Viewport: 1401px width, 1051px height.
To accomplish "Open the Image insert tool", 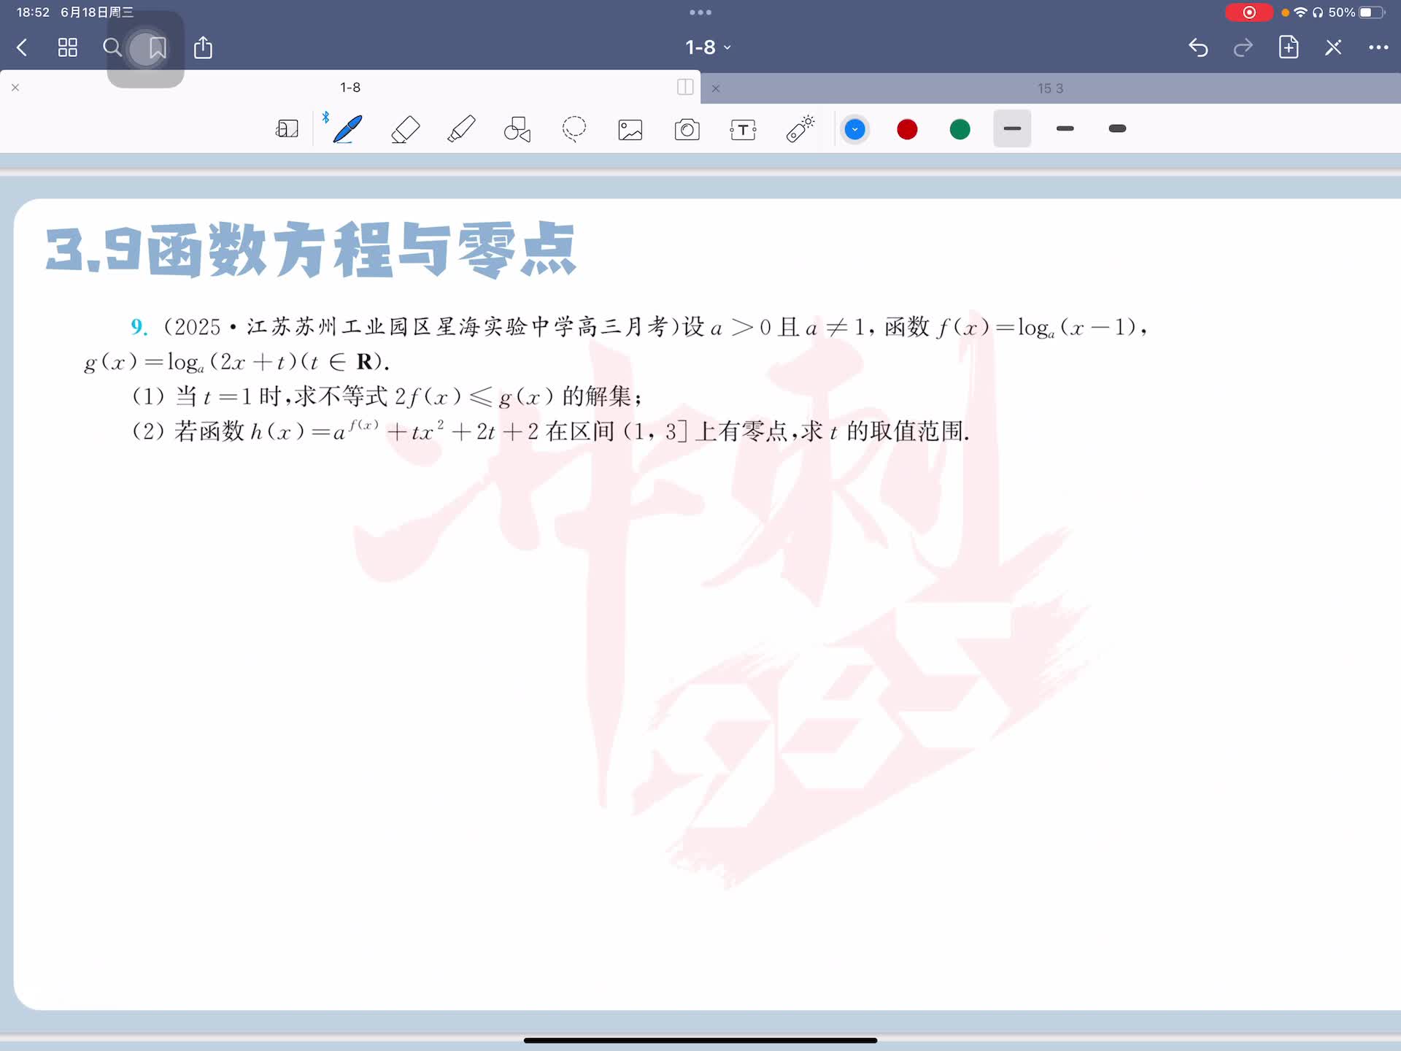I will pos(630,130).
